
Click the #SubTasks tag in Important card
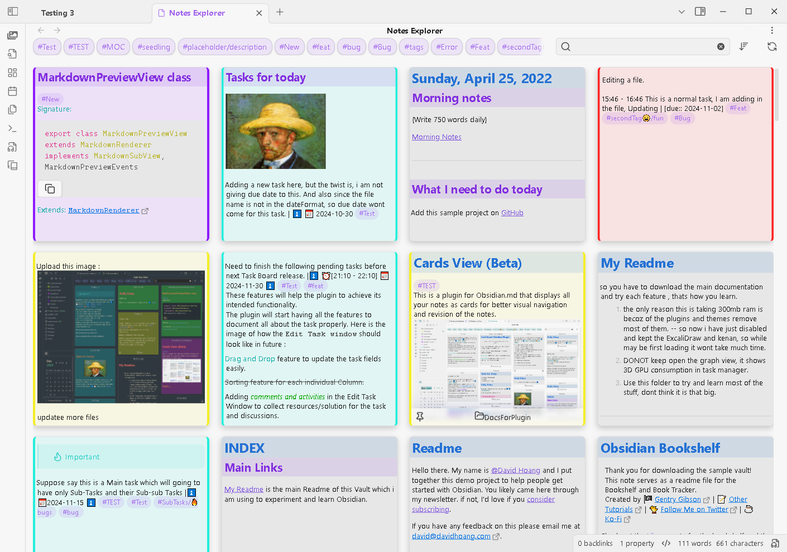pos(177,502)
